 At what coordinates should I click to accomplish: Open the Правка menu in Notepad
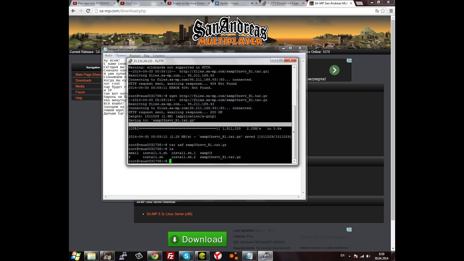121,55
